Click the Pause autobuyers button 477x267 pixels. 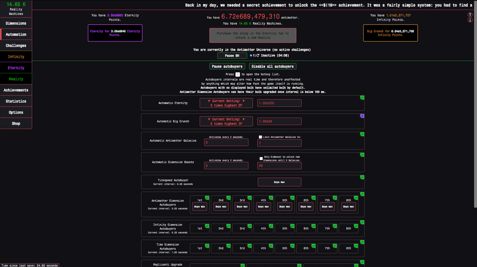pos(227,66)
